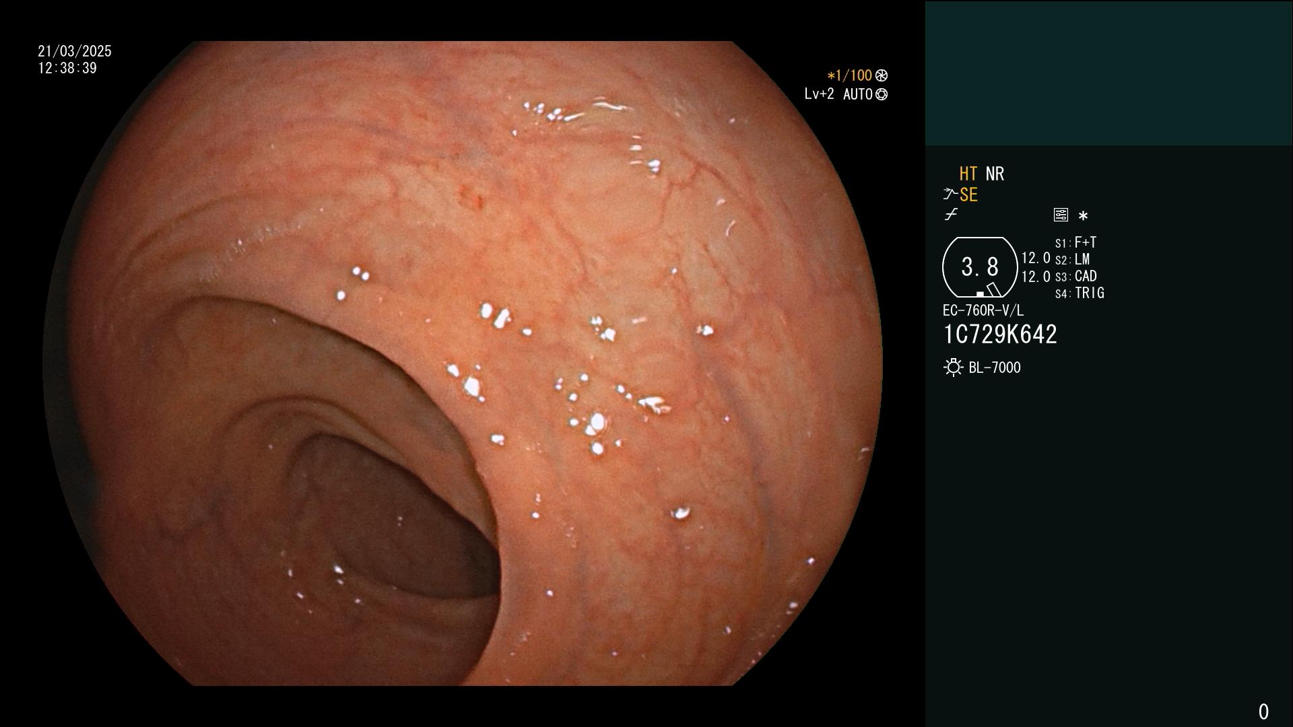Click the lower 12.0 diameter value
This screenshot has height=727, width=1293.
click(x=1036, y=277)
